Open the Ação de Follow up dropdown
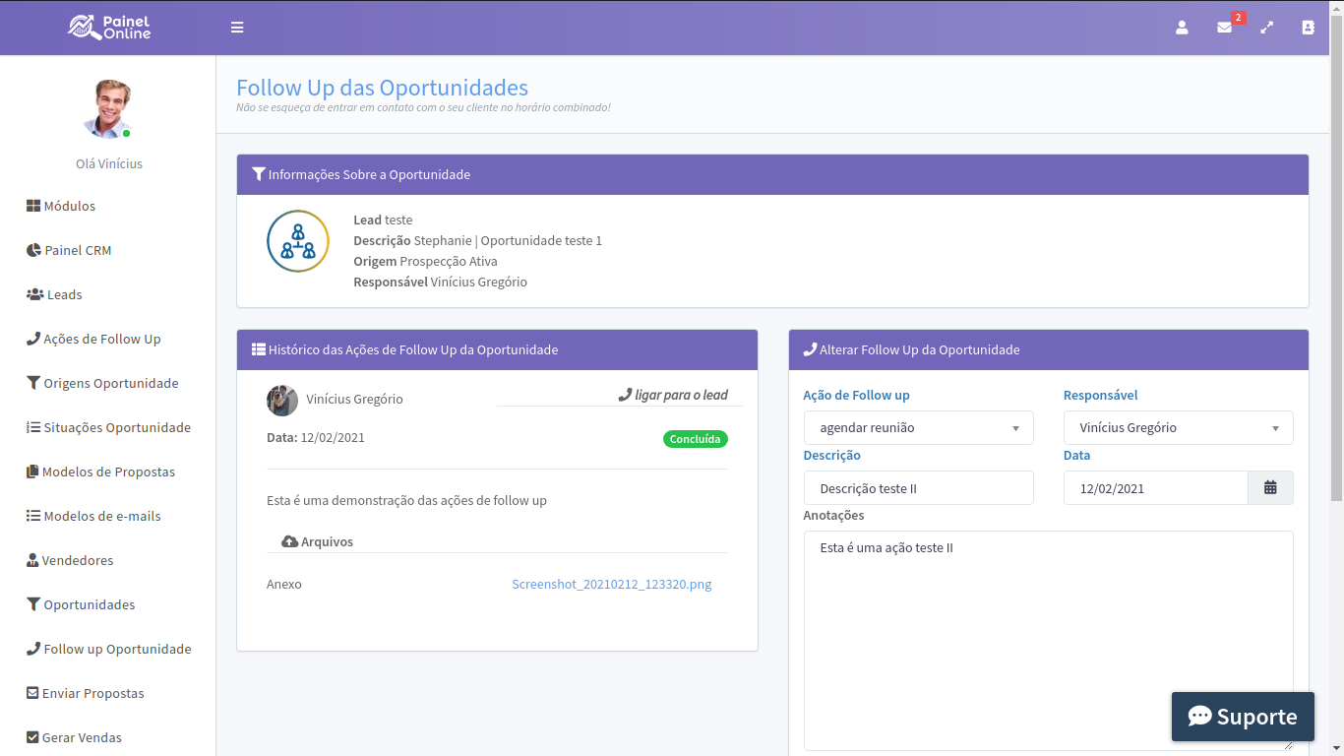This screenshot has height=756, width=1344. point(919,428)
